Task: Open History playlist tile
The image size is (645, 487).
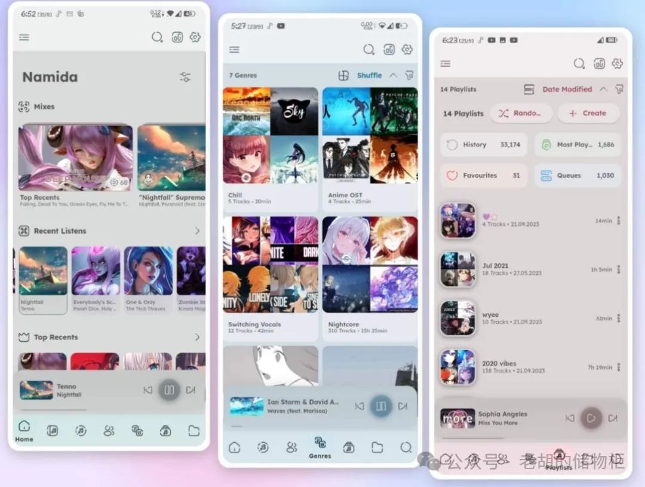Action: point(484,145)
